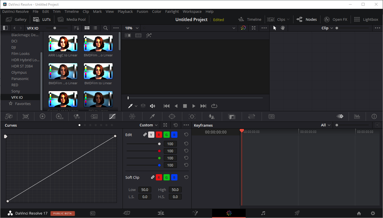Image resolution: width=383 pixels, height=218 pixels.
Task: Select Film Looks LUT folder
Action: (x=20, y=54)
